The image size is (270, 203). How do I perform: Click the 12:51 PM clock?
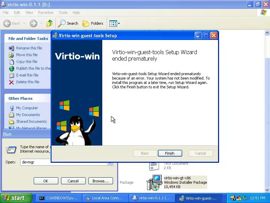point(258,198)
